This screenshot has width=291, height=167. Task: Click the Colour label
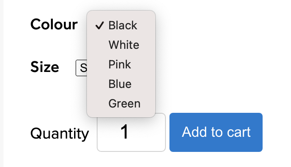[54, 24]
